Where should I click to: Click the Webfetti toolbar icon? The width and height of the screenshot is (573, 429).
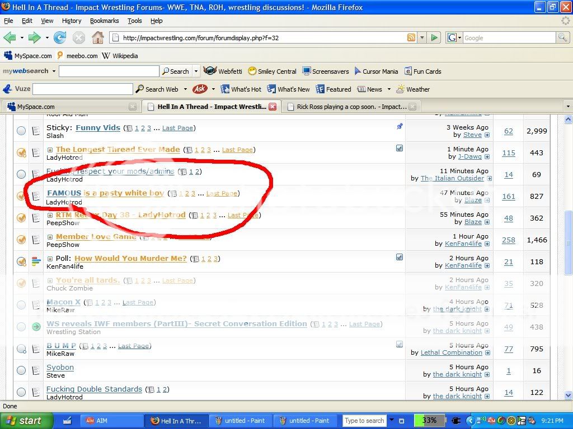click(x=210, y=71)
